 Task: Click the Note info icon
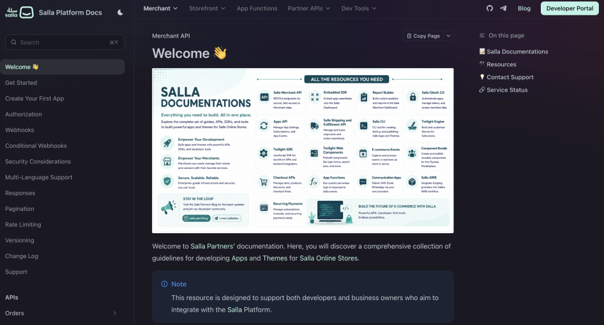tap(165, 284)
